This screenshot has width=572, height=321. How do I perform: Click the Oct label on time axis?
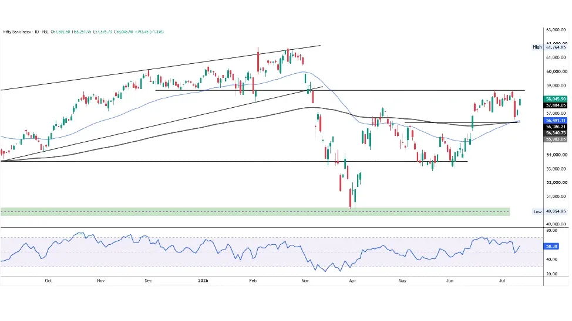pos(48,281)
